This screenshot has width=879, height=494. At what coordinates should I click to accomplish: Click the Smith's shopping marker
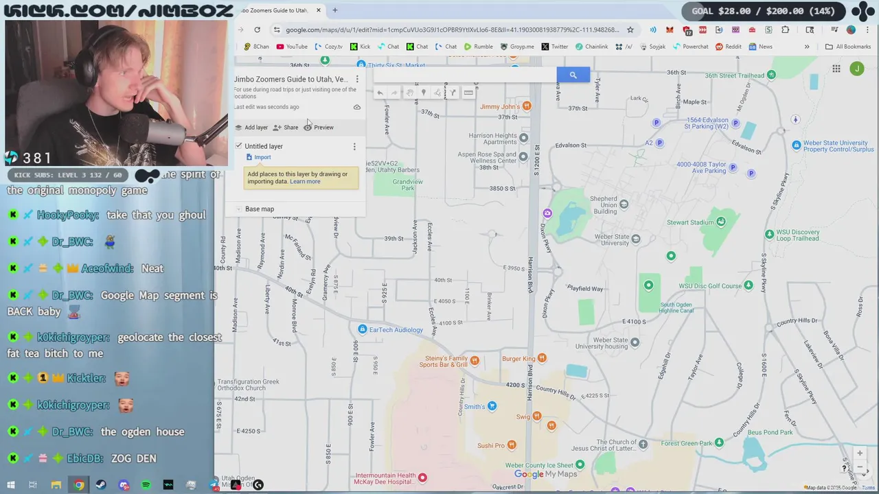pyautogui.click(x=492, y=406)
